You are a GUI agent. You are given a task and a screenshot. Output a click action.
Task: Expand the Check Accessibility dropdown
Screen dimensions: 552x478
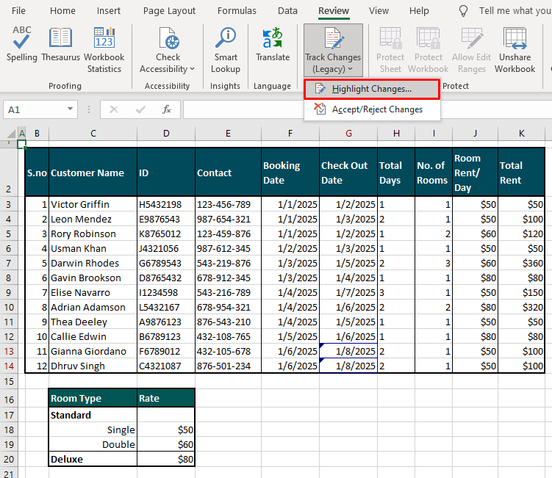tap(192, 69)
